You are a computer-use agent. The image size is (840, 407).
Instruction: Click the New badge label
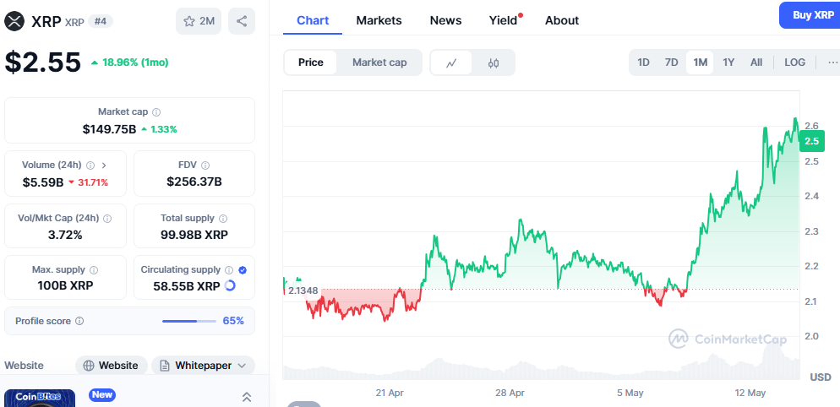(101, 395)
